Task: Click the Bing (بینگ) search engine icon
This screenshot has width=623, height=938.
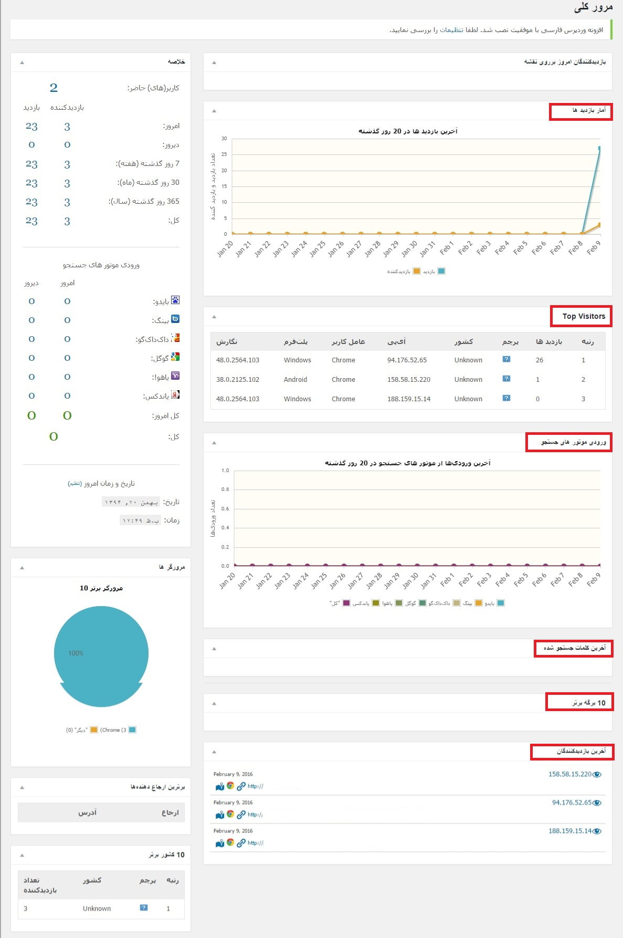Action: 175,319
